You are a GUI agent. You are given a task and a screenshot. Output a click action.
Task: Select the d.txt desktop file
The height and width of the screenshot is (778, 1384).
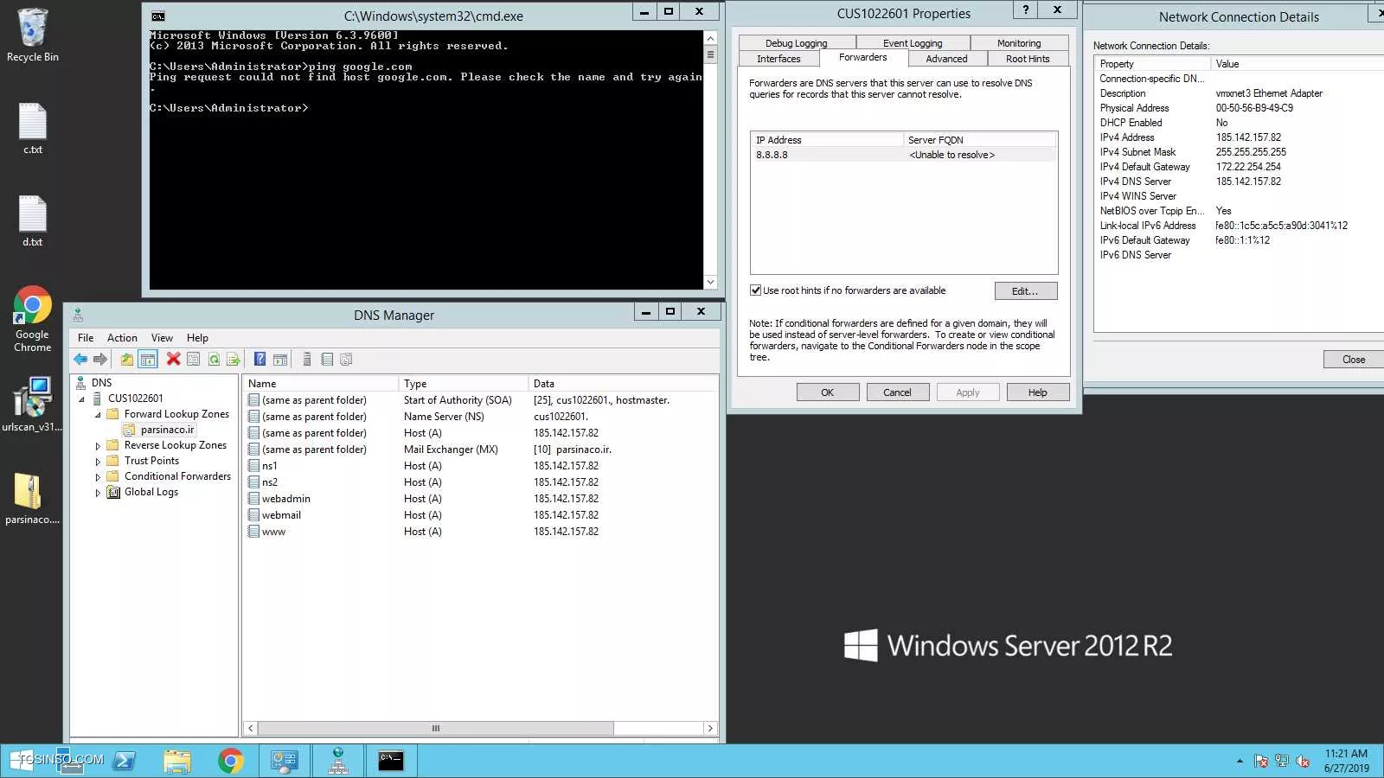coord(32,221)
